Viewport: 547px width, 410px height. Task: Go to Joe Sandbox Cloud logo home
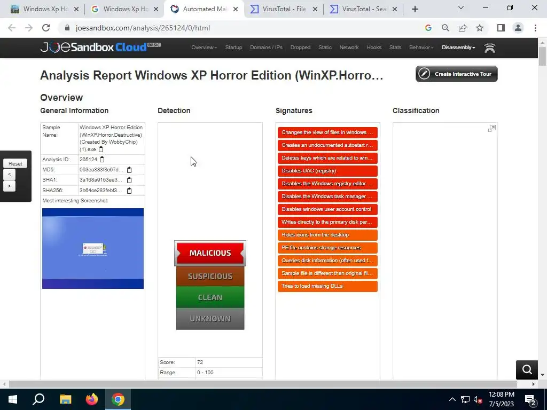100,47
